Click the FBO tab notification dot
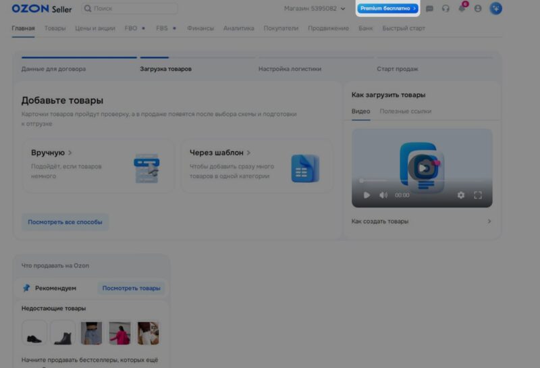Screen dimensions: 540x368 pyautogui.click(x=143, y=28)
